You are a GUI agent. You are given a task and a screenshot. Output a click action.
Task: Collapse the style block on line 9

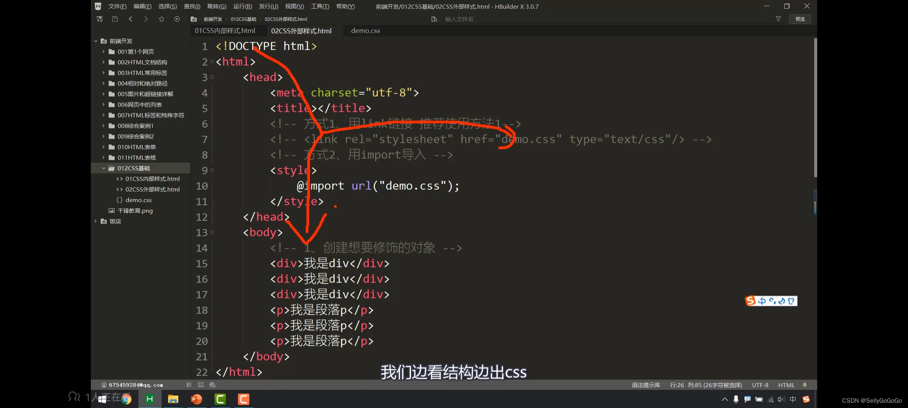click(212, 170)
